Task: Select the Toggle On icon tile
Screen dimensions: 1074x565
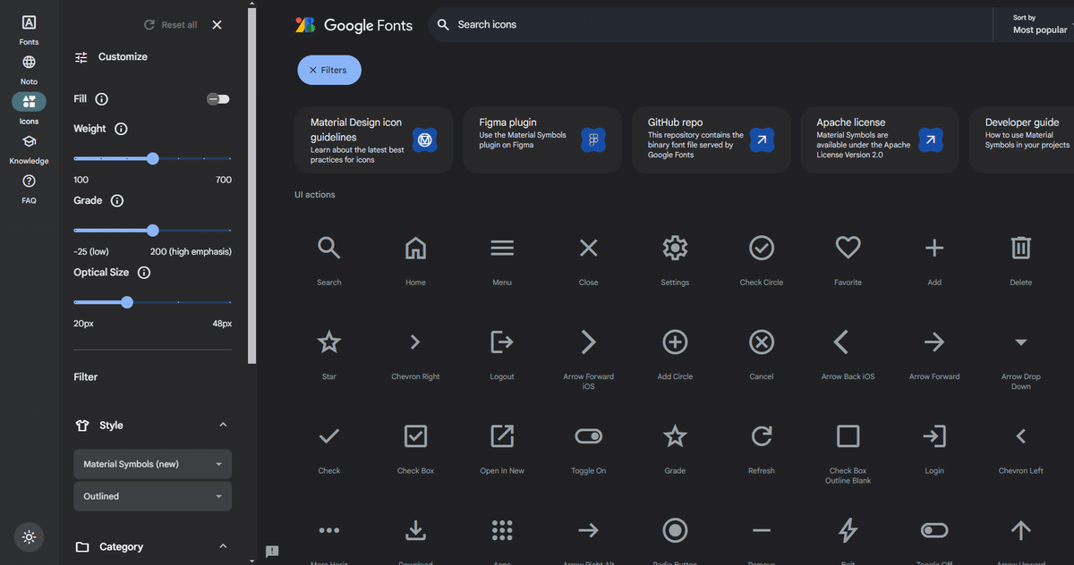Action: 588,447
